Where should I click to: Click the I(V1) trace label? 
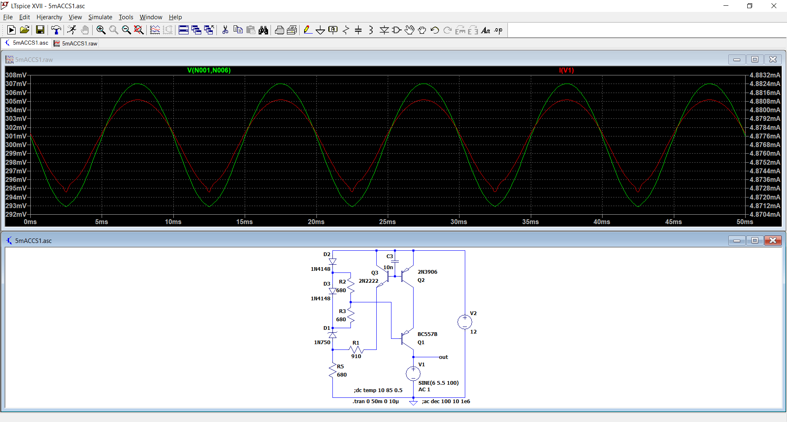coord(566,70)
